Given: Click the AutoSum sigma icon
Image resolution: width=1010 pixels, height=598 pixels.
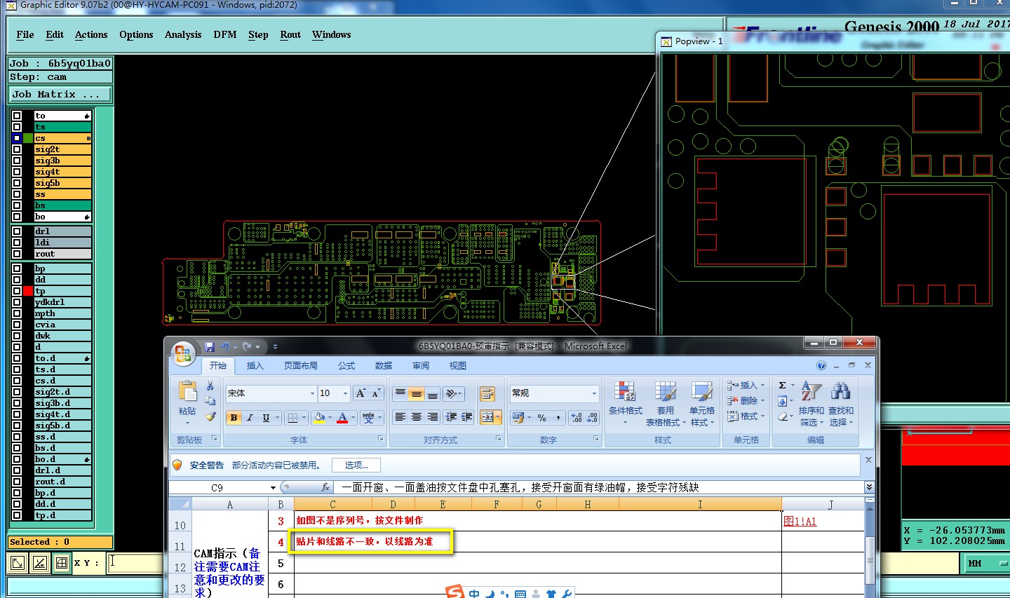Looking at the screenshot, I should 782,386.
